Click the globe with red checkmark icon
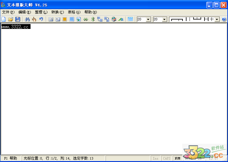228x162 pixels. (x=114, y=19)
